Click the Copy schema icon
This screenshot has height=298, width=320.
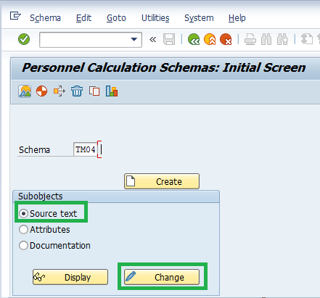click(x=94, y=91)
